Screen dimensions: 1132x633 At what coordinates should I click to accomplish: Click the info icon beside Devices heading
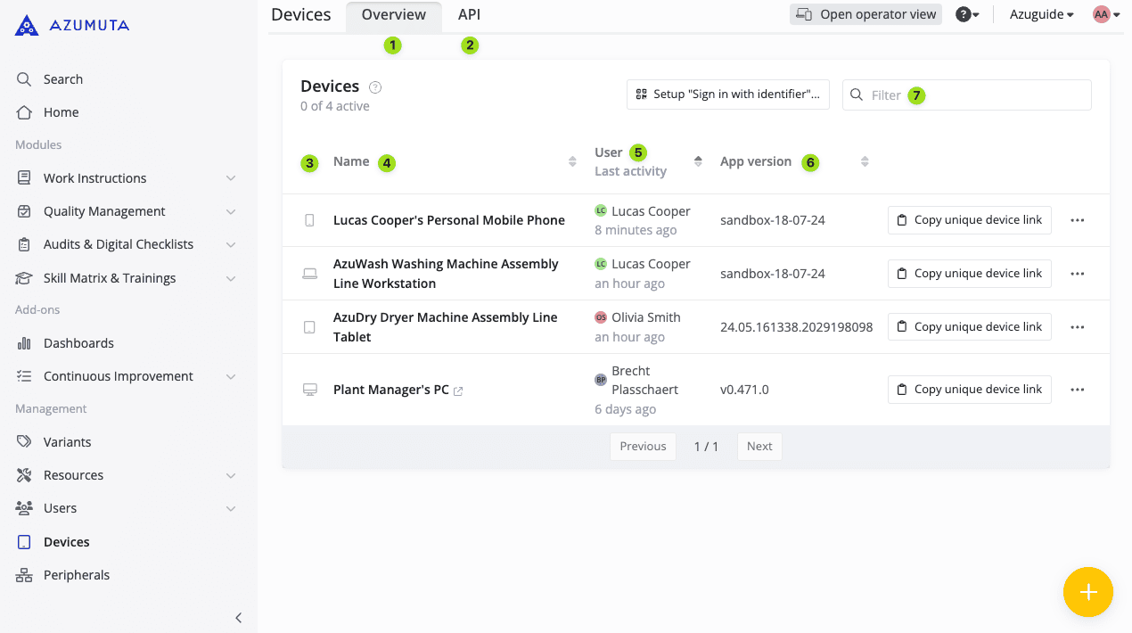coord(375,87)
